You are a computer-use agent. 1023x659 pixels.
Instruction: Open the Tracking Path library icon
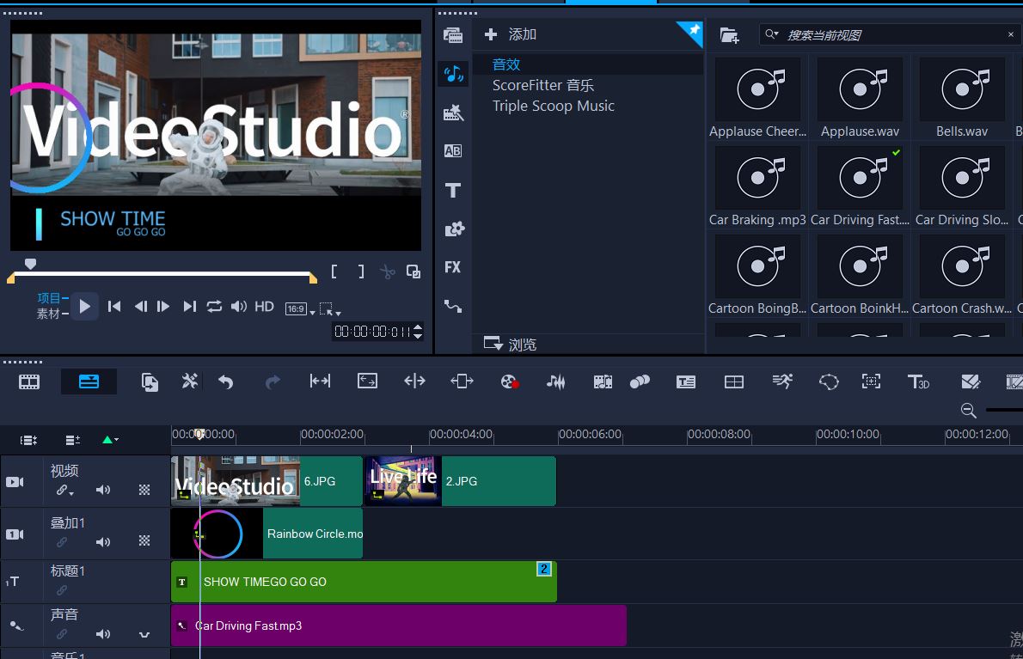[453, 306]
